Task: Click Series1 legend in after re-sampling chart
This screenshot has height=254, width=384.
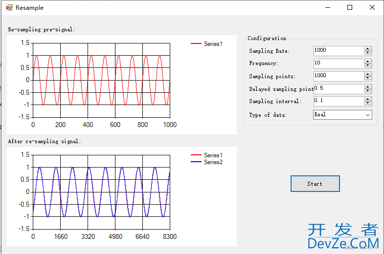Action: [206, 155]
